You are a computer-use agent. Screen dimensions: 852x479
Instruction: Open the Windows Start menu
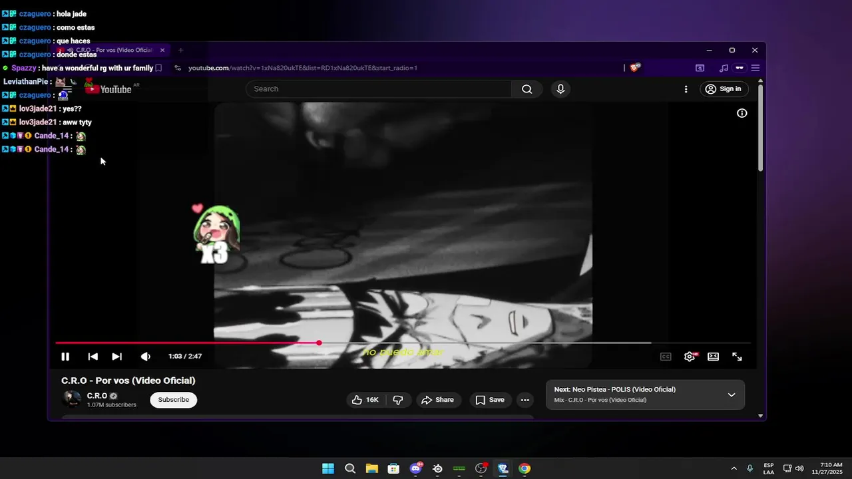(x=328, y=468)
